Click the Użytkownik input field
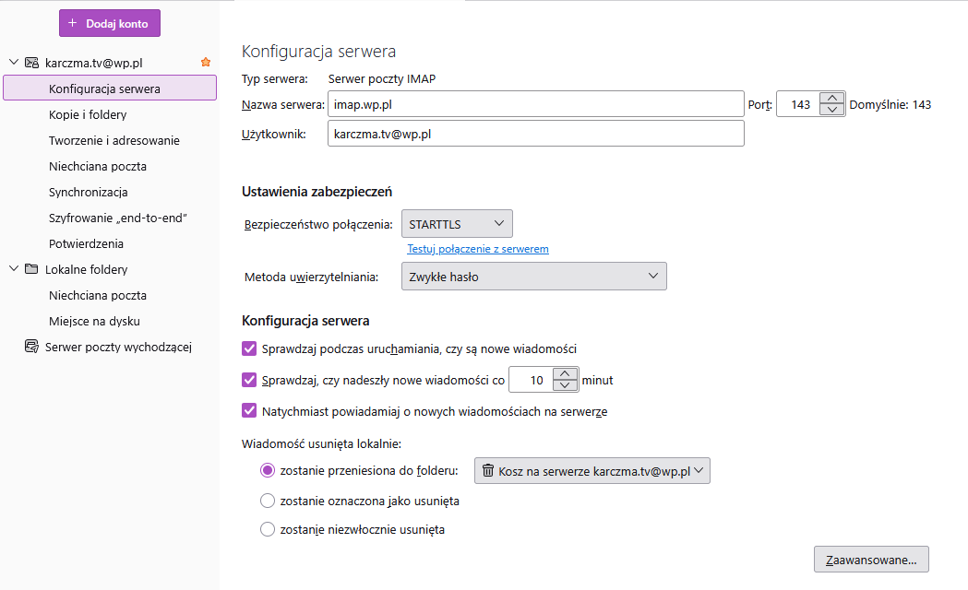The width and height of the screenshot is (968, 590). click(536, 133)
